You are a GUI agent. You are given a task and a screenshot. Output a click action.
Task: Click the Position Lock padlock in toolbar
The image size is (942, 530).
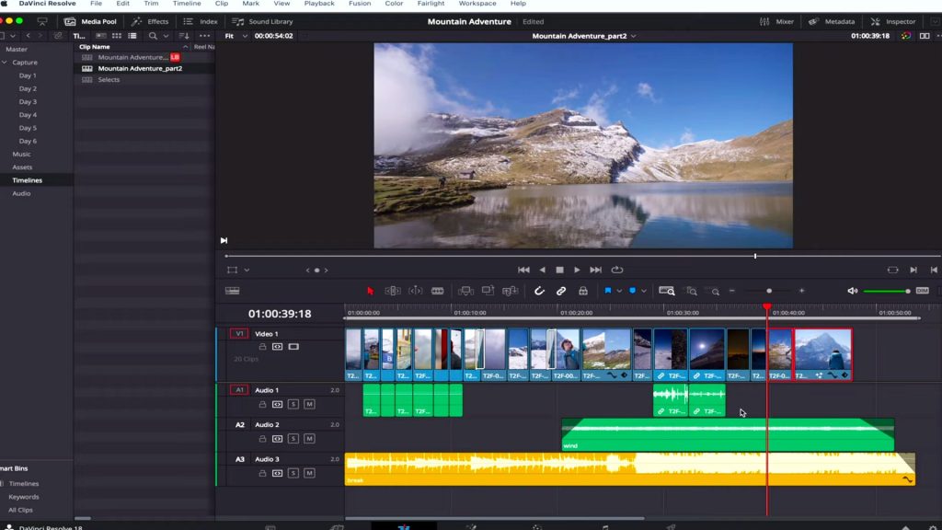[582, 291]
